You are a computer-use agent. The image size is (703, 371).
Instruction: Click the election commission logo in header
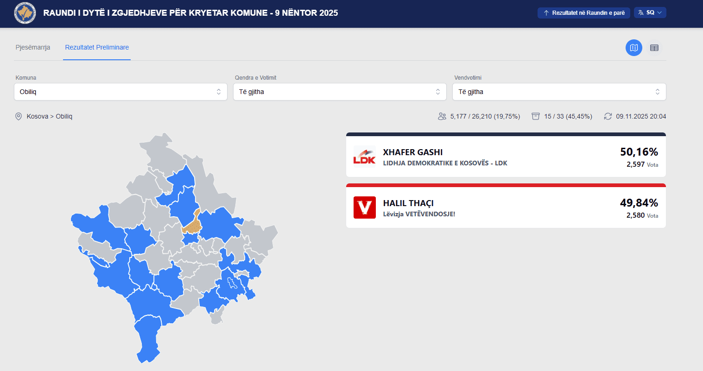(x=25, y=13)
